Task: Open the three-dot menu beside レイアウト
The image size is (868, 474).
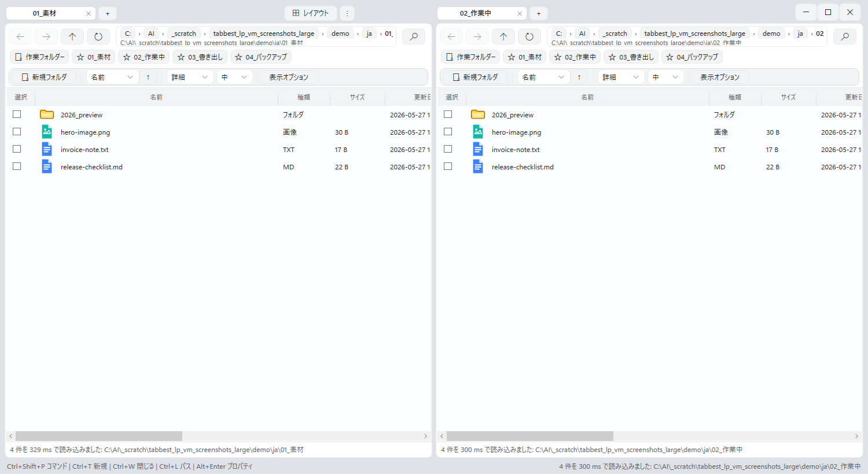Action: (x=347, y=13)
